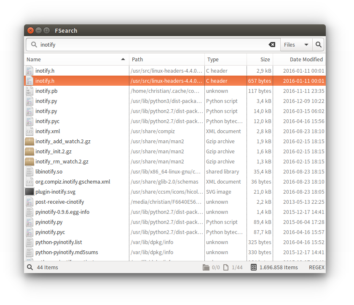
Task: Click the python-pyinotify.md5sums file icon
Action: [x=29, y=252]
